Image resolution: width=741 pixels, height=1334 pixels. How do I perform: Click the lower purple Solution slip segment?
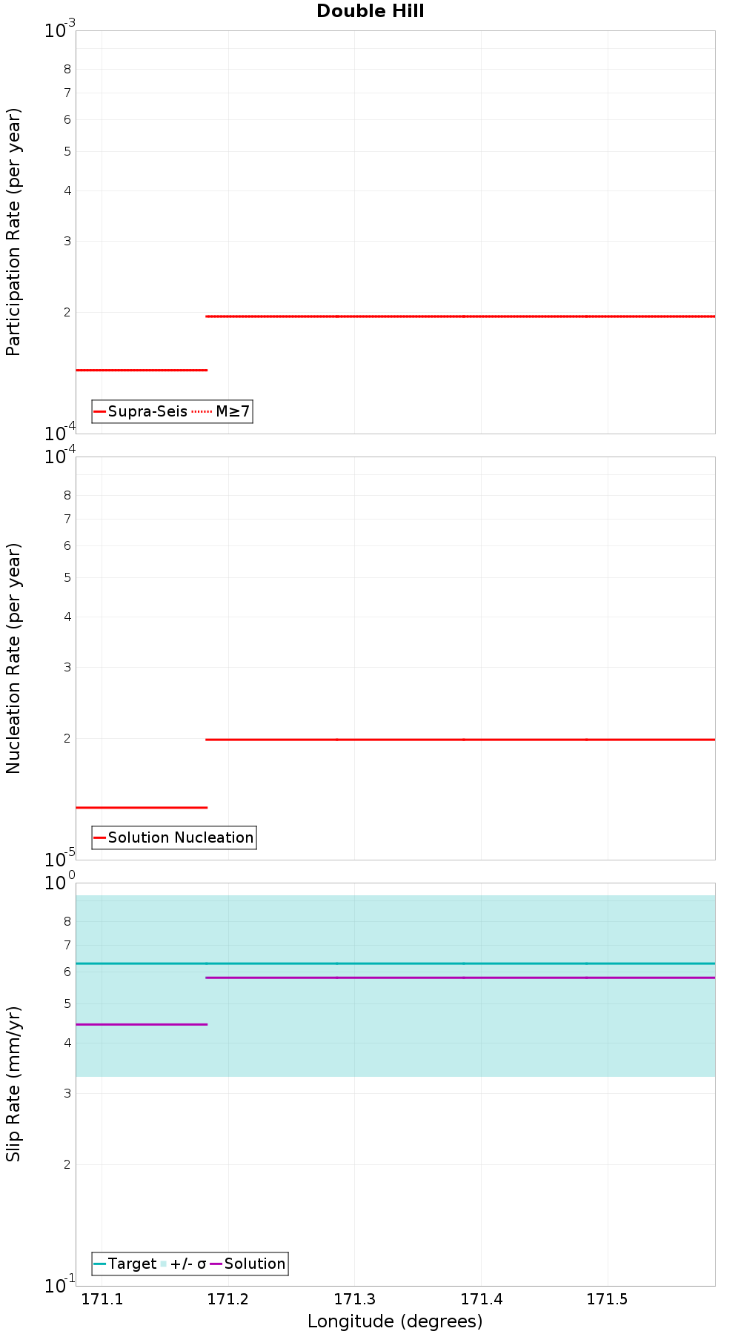(142, 1024)
